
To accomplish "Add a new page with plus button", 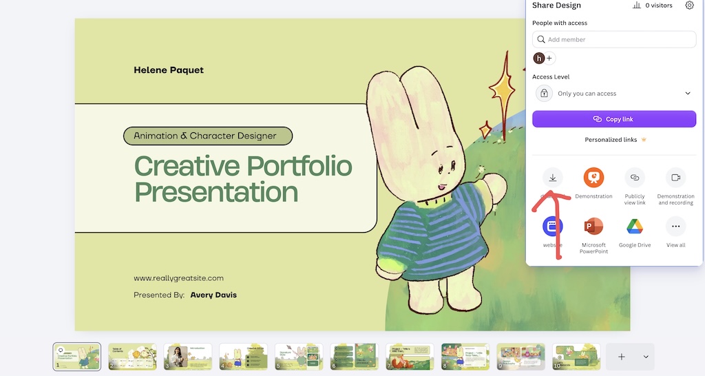I will (x=622, y=357).
